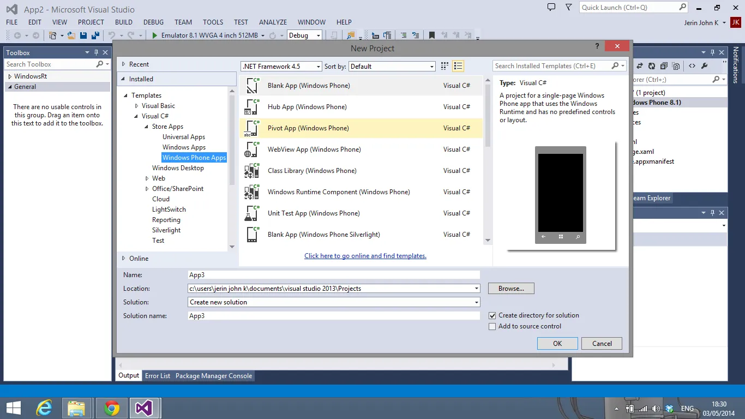The width and height of the screenshot is (745, 419).
Task: Select Hub App (Windows Phone) template
Action: point(361,107)
